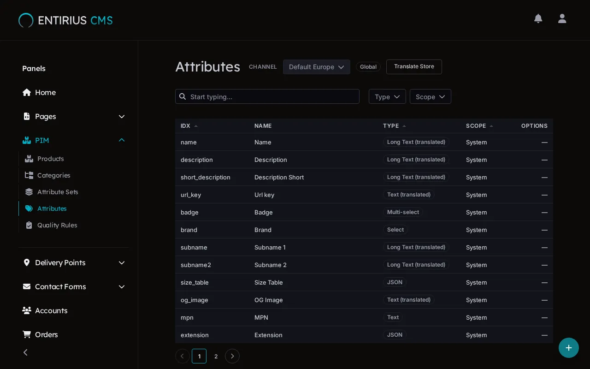Click the Global scope badge
The width and height of the screenshot is (590, 369).
click(x=368, y=67)
